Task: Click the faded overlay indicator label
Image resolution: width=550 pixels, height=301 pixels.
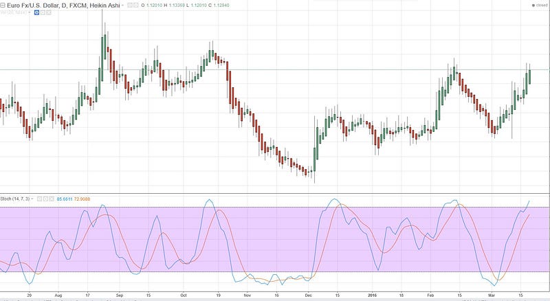Action: click(x=13, y=12)
